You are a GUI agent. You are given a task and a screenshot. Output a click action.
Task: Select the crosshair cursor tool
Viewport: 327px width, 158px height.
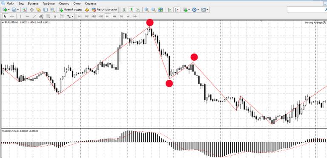12,17
